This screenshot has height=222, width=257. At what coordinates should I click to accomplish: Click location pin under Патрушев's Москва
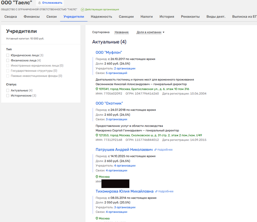tap(97, 177)
